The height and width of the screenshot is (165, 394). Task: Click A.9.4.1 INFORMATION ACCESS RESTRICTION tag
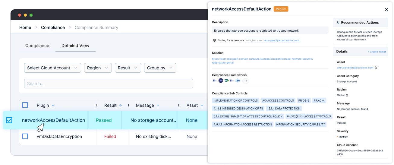coord(243,124)
